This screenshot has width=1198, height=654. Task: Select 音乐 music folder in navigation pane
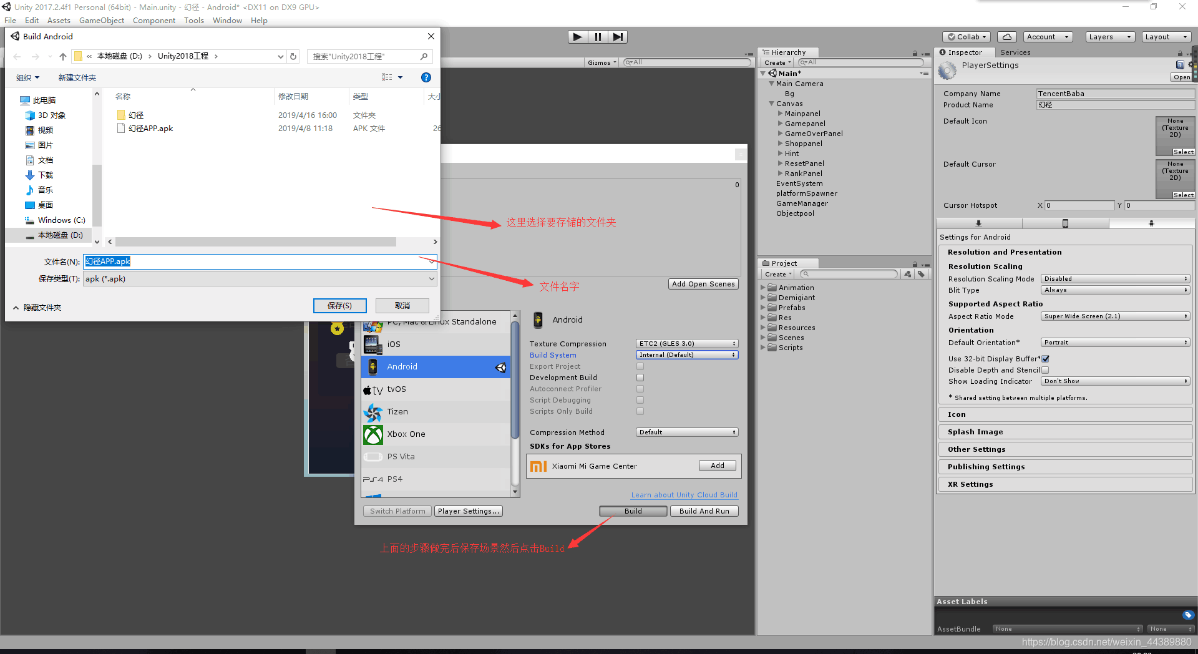click(39, 190)
